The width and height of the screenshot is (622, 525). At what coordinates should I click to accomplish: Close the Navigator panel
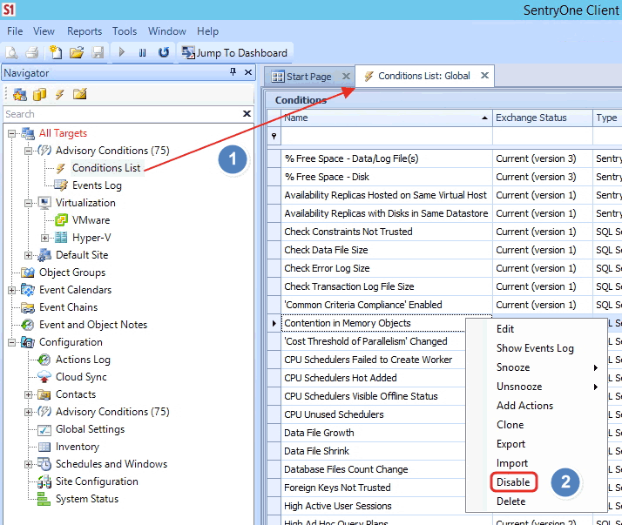[248, 72]
